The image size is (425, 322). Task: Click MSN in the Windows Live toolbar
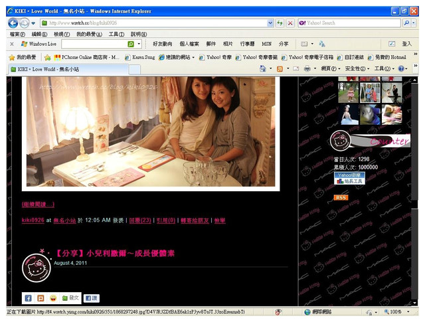coord(266,44)
